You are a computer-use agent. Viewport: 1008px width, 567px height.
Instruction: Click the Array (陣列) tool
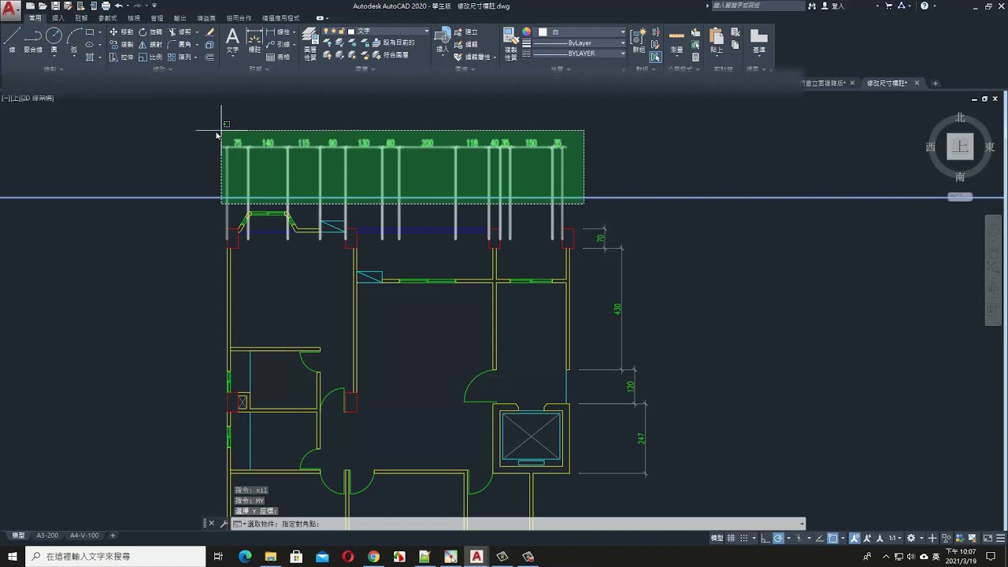coord(180,57)
